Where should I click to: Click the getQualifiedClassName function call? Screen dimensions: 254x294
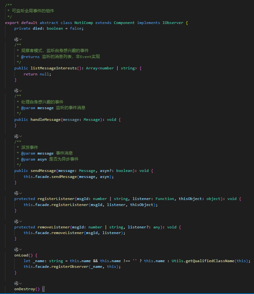pyautogui.click(x=210, y=261)
